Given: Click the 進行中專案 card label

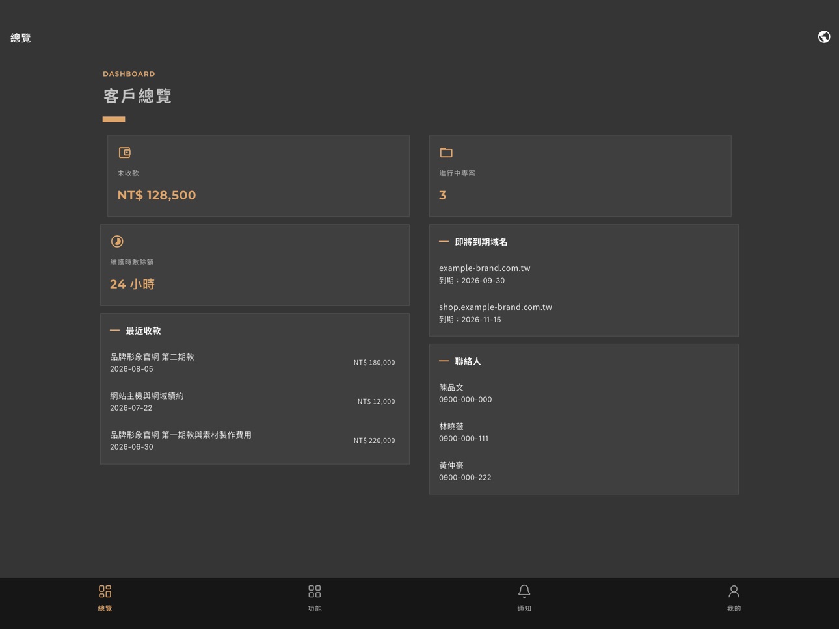Looking at the screenshot, I should click(x=457, y=173).
